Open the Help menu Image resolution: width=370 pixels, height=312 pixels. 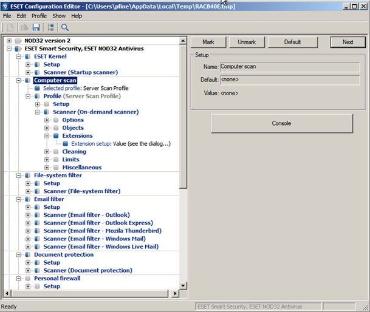pos(77,16)
